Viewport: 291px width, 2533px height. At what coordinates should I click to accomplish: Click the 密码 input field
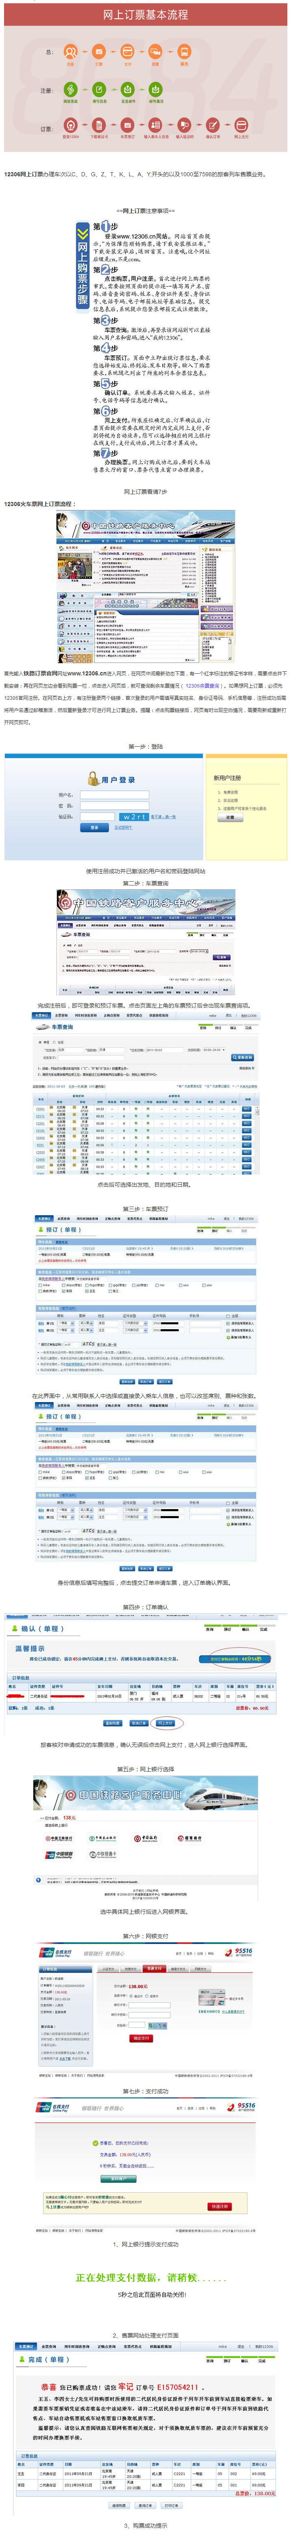[114, 806]
